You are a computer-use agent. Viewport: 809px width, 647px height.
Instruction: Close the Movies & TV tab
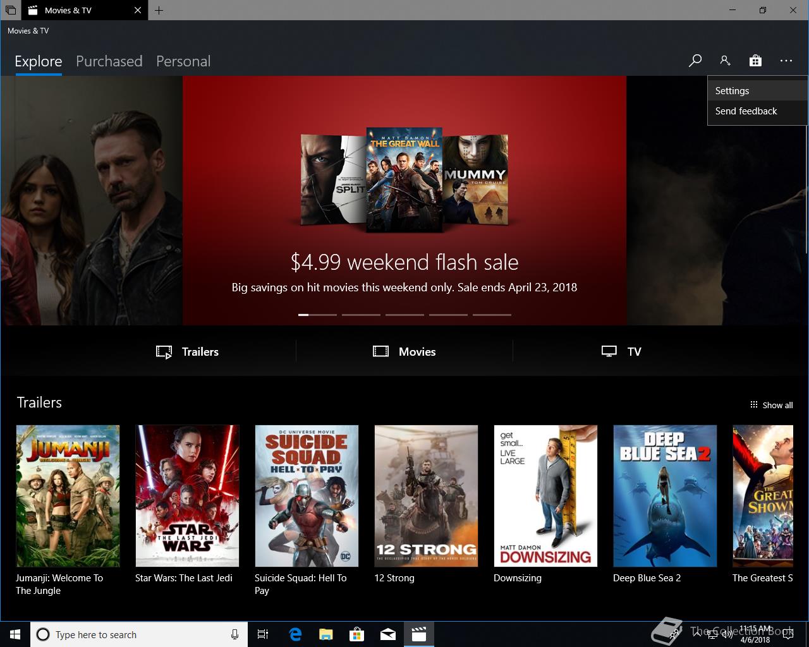coord(138,10)
